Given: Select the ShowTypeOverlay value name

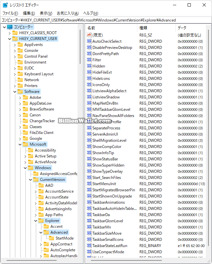Looking at the screenshot, I should point(108,171).
